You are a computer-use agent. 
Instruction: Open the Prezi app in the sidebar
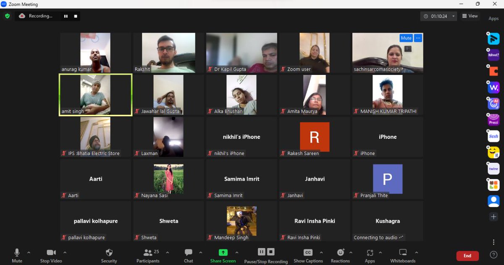coord(493,119)
